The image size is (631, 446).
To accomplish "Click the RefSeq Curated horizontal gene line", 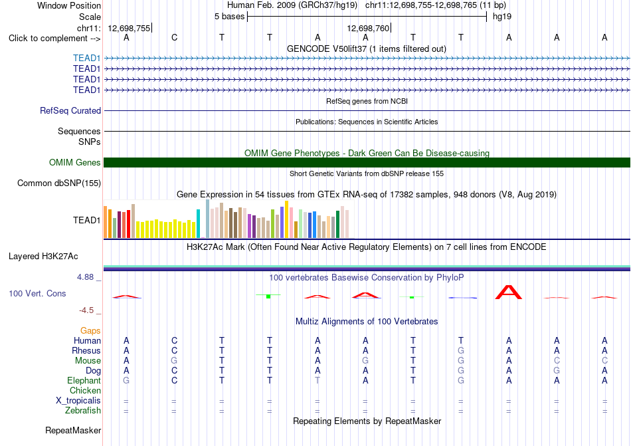I will click(x=367, y=110).
